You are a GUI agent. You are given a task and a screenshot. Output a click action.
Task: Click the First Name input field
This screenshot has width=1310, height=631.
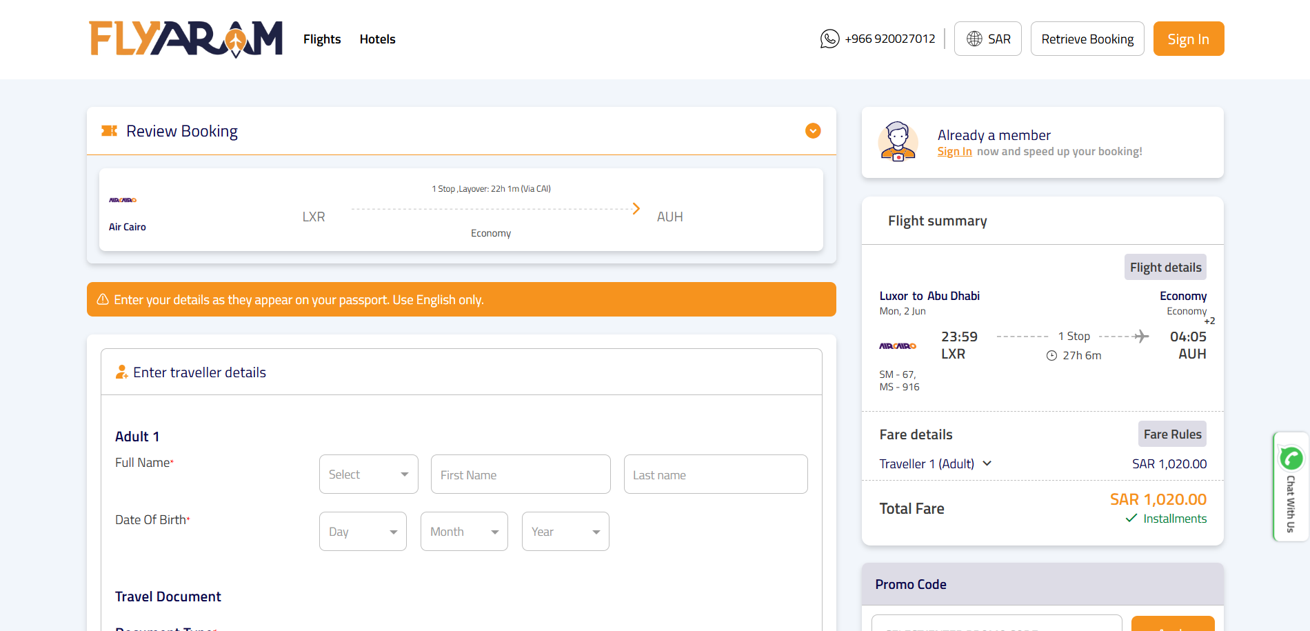521,474
